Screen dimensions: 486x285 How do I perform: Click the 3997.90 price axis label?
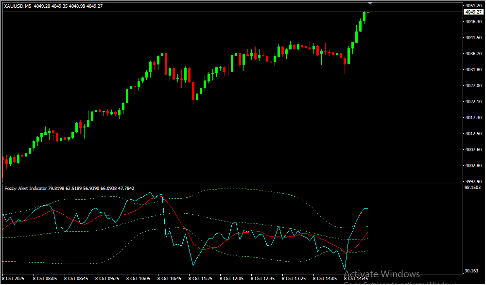[473, 181]
